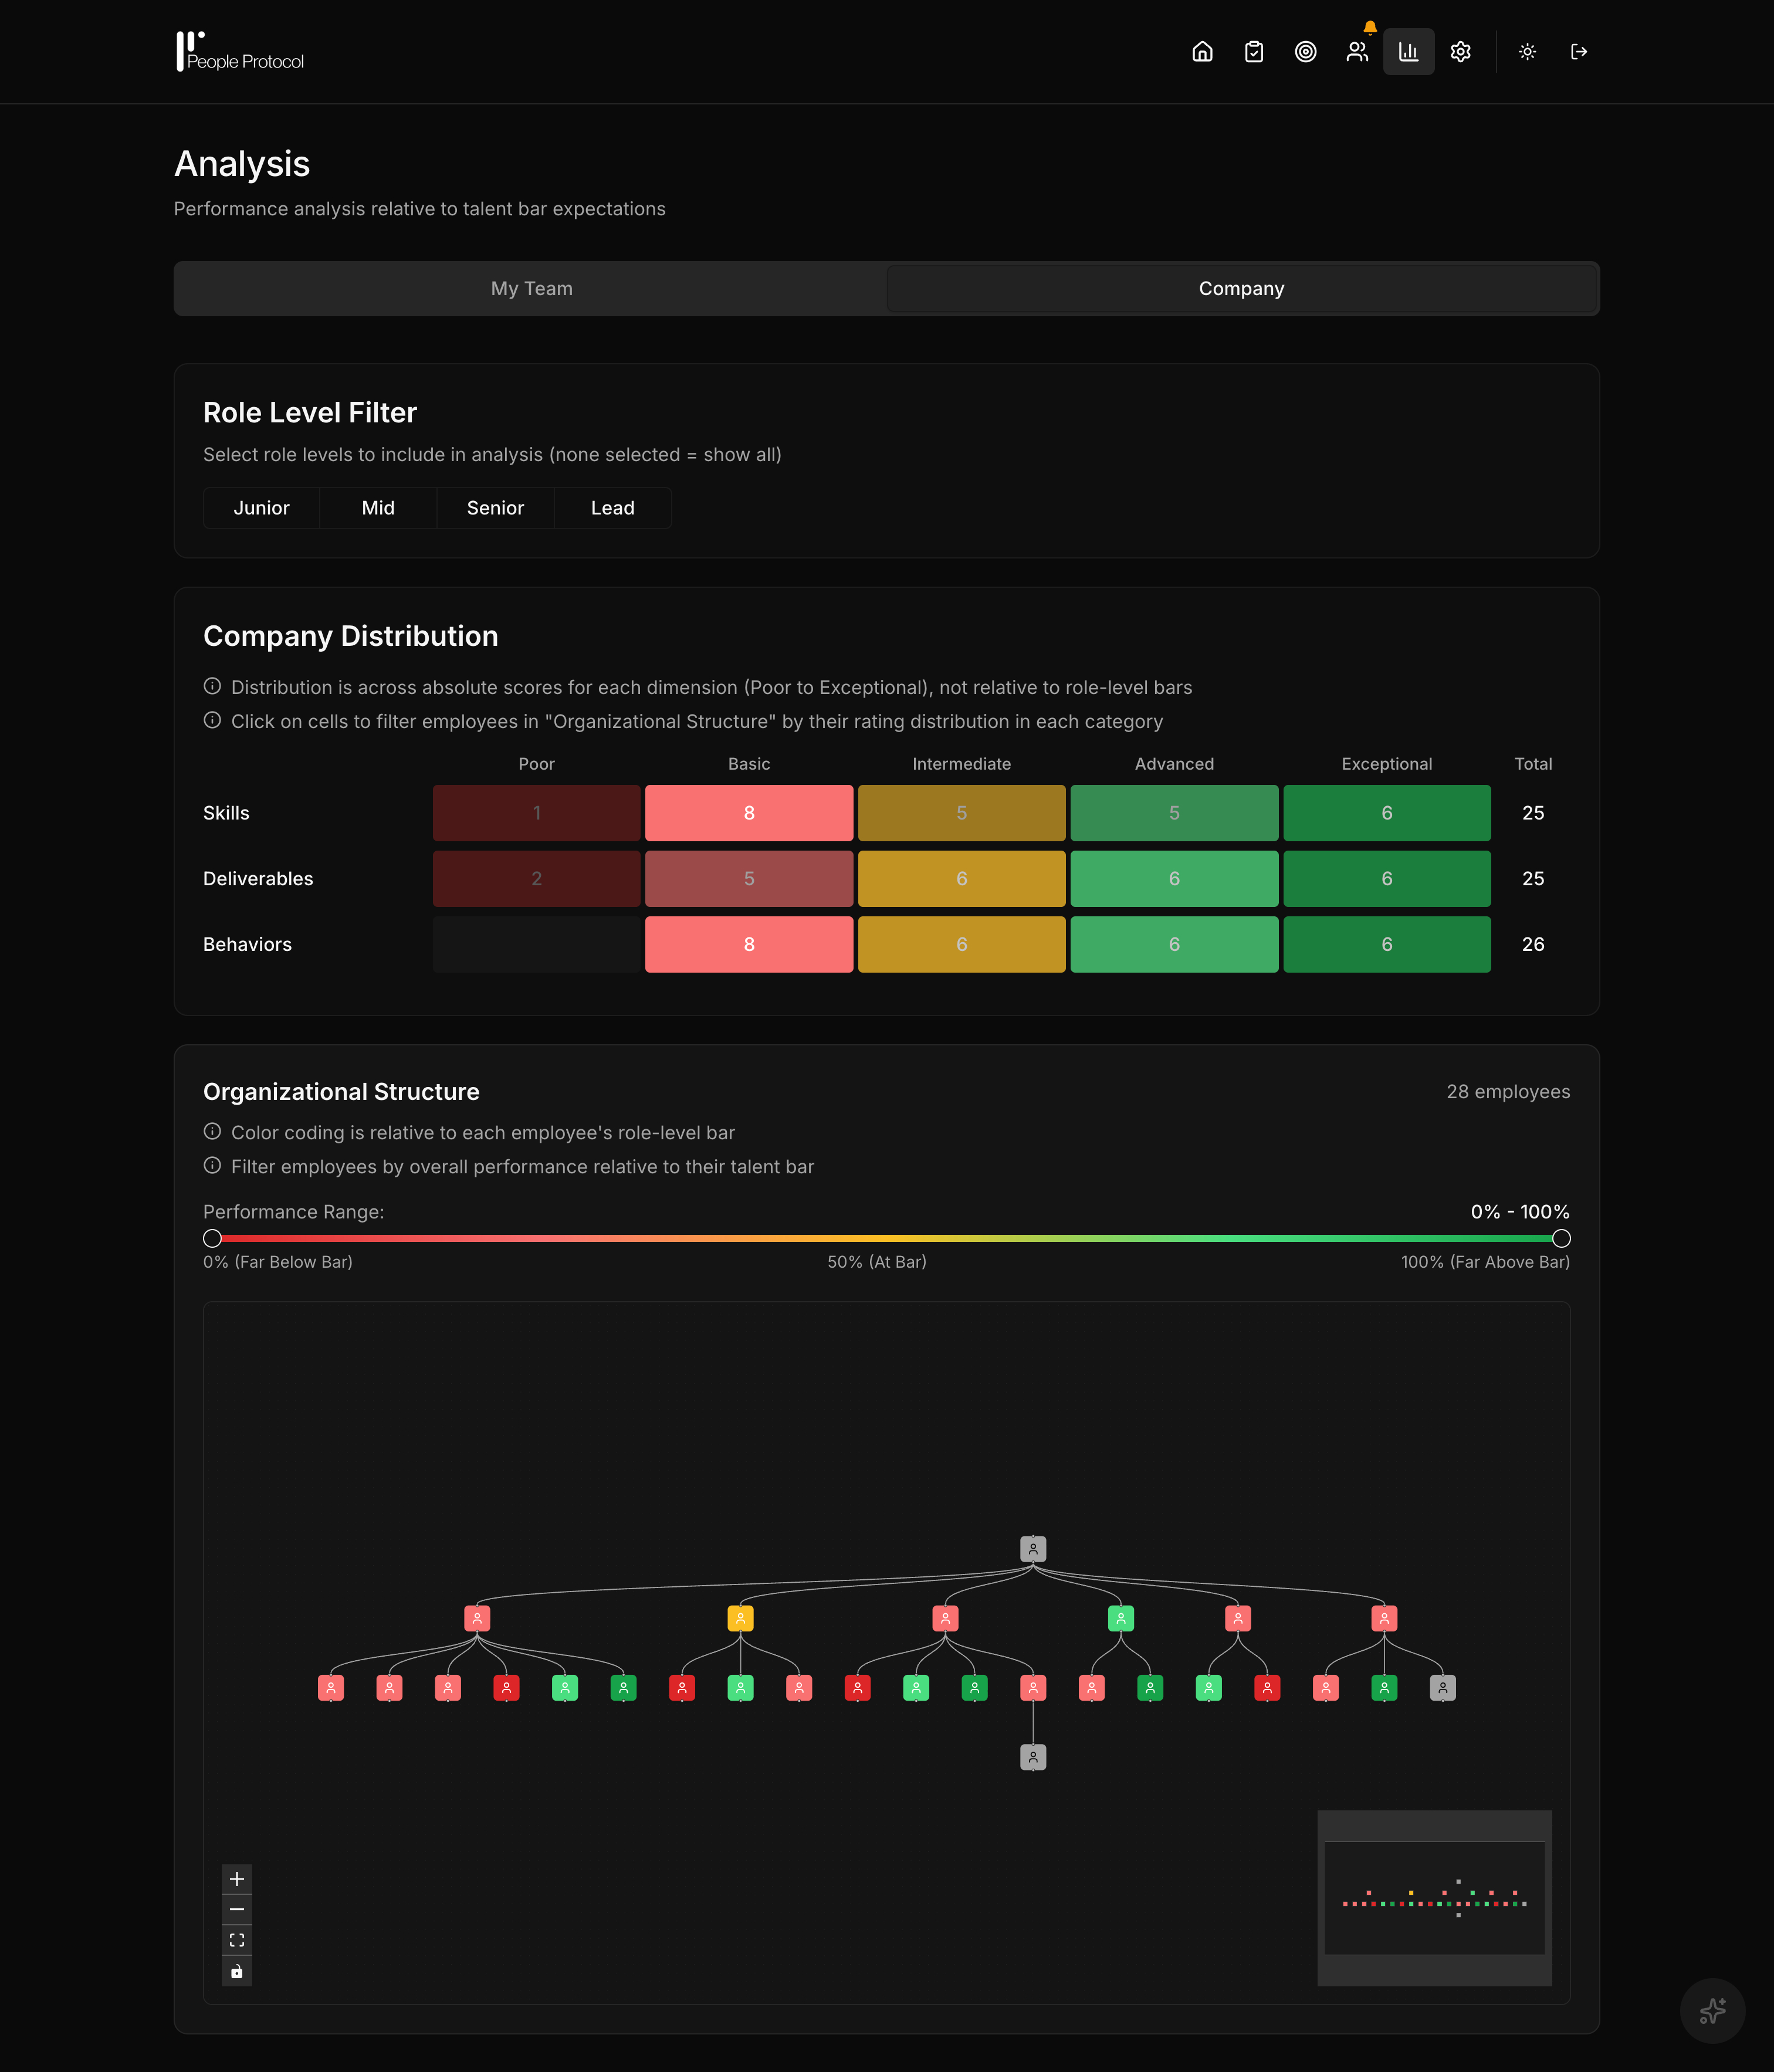This screenshot has height=2072, width=1774.
Task: Fit the org chart to view
Action: coord(237,1941)
